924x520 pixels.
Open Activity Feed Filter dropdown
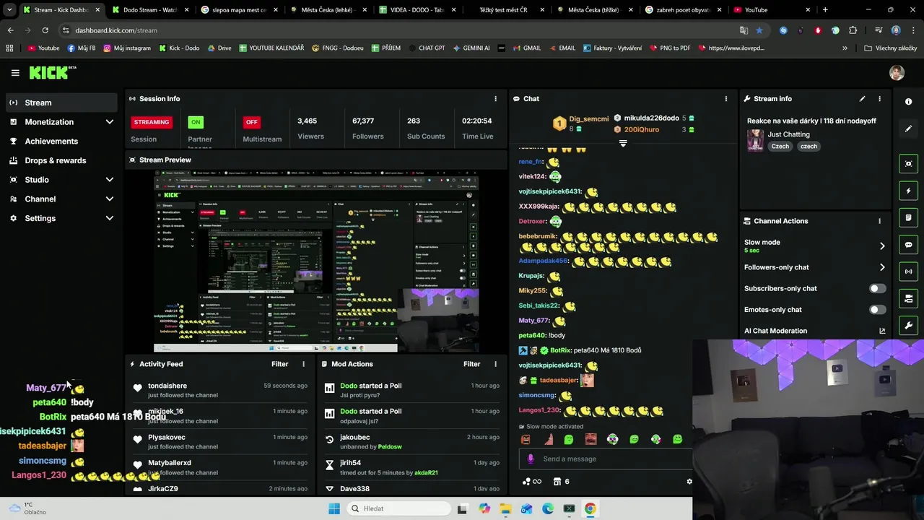280,365
